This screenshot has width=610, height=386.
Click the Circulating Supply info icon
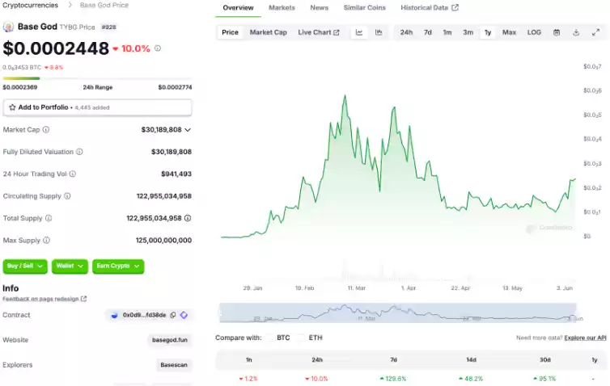tap(67, 196)
